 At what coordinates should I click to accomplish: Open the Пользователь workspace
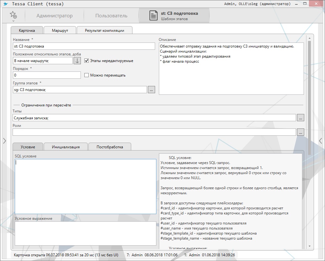click(x=111, y=16)
